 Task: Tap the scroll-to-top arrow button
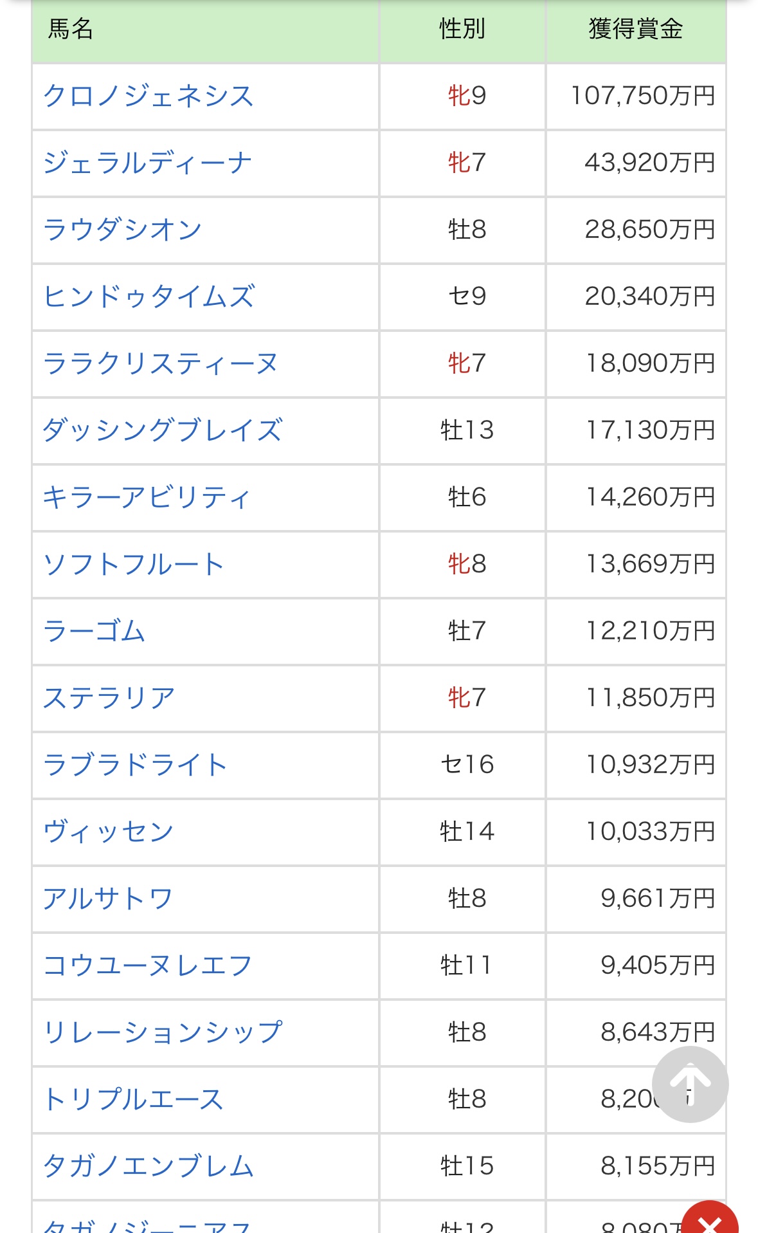click(690, 1084)
